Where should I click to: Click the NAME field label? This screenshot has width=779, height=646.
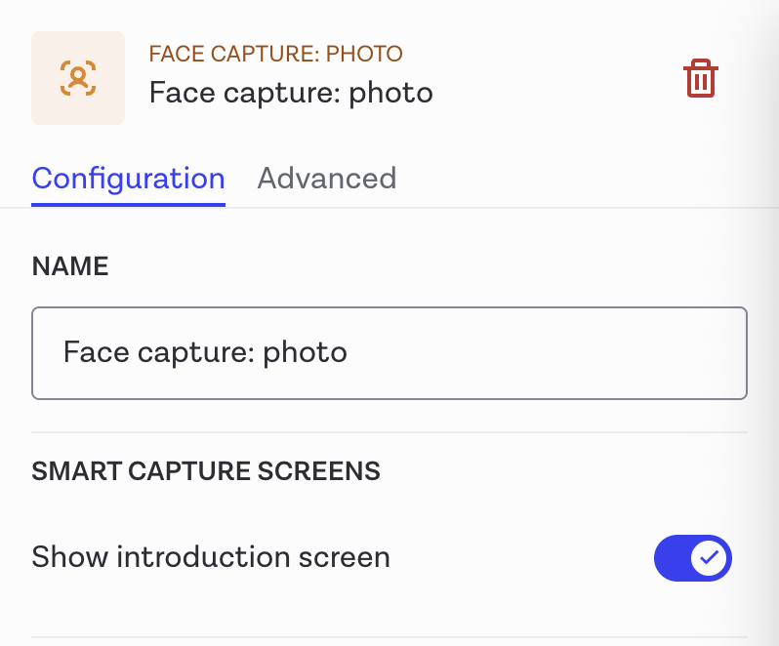point(70,266)
